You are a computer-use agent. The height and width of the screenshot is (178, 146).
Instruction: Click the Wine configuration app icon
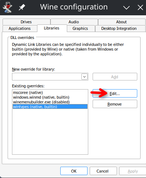pos(7,7)
